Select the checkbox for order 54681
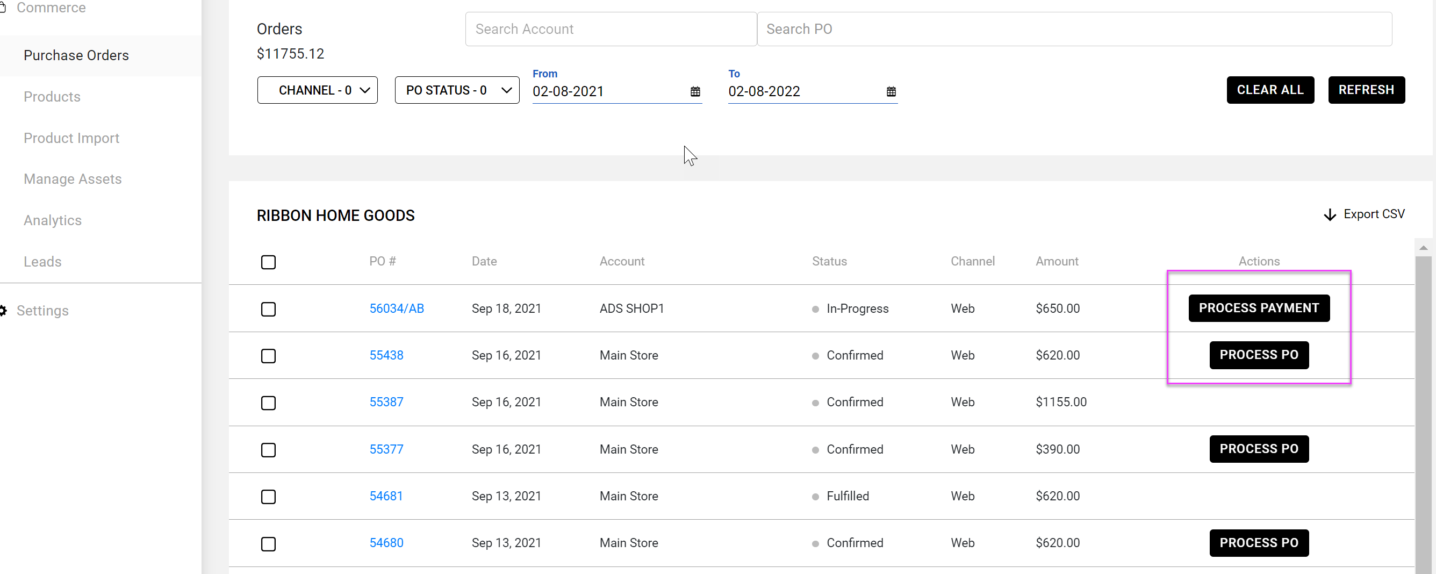Viewport: 1436px width, 574px height. tap(268, 497)
